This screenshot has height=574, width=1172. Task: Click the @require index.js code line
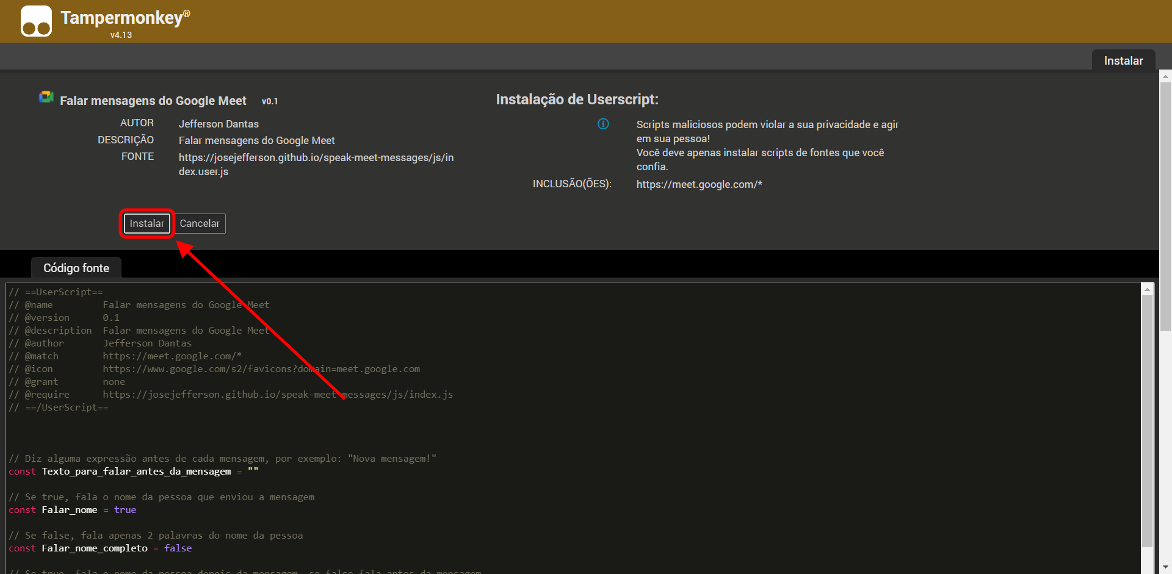[231, 395]
